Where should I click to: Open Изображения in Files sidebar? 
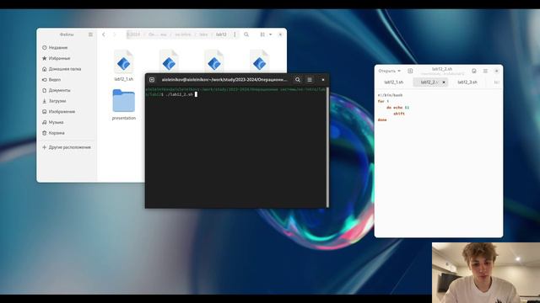pos(58,112)
